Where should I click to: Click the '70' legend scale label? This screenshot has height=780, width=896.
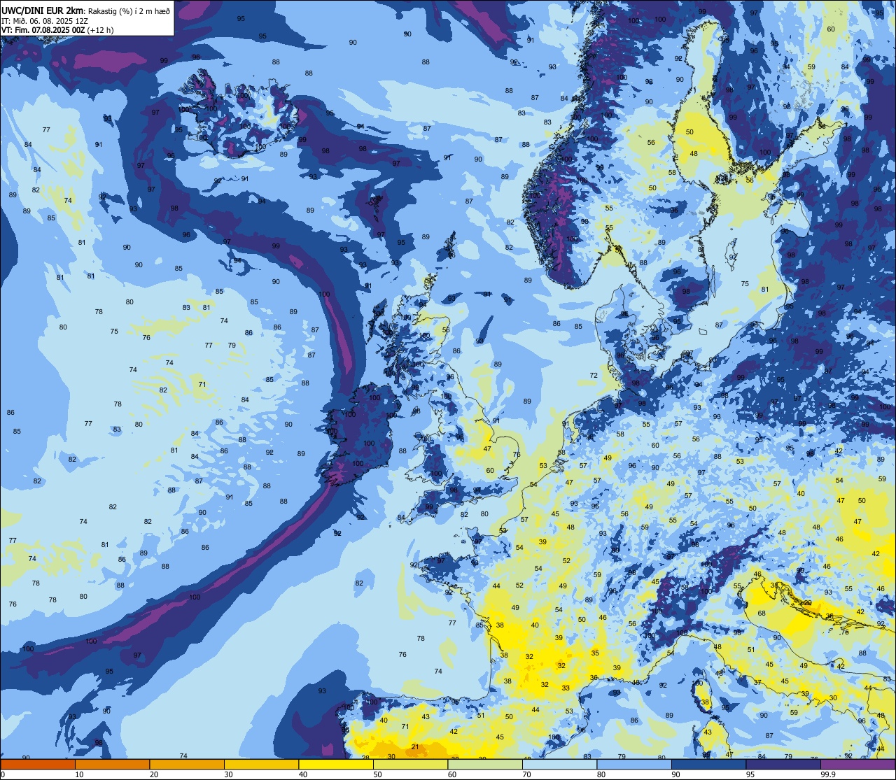tap(526, 774)
